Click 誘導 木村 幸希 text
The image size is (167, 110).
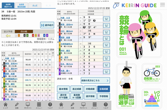tap(65, 79)
